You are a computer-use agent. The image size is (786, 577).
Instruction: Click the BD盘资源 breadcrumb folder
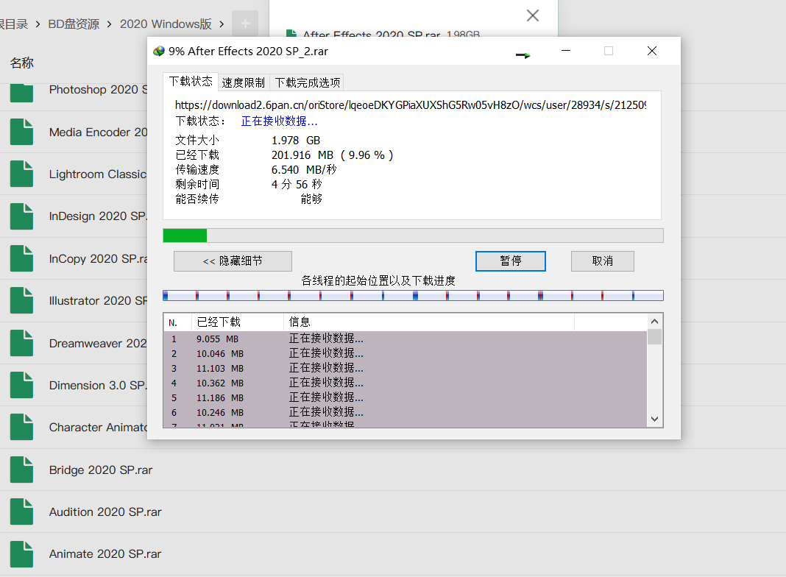pyautogui.click(x=74, y=24)
